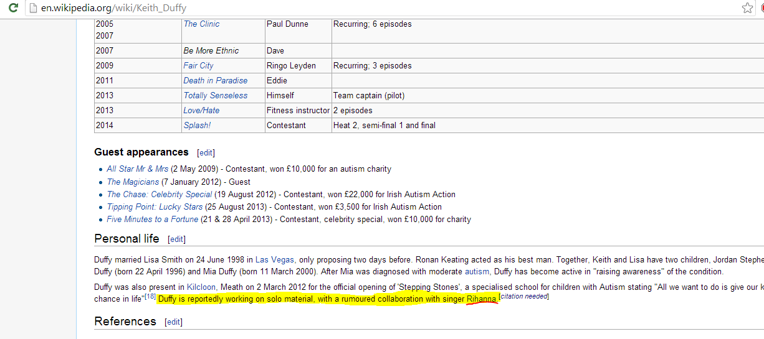Edit the Guest appearances section
This screenshot has width=764, height=339.
coord(206,153)
